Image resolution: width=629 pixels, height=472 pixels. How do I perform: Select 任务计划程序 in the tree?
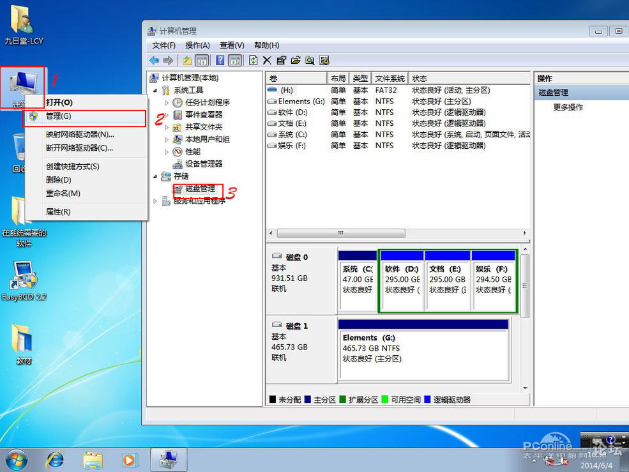[x=208, y=102]
